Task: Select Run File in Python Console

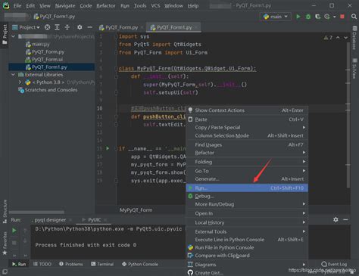Action: click(x=247, y=247)
